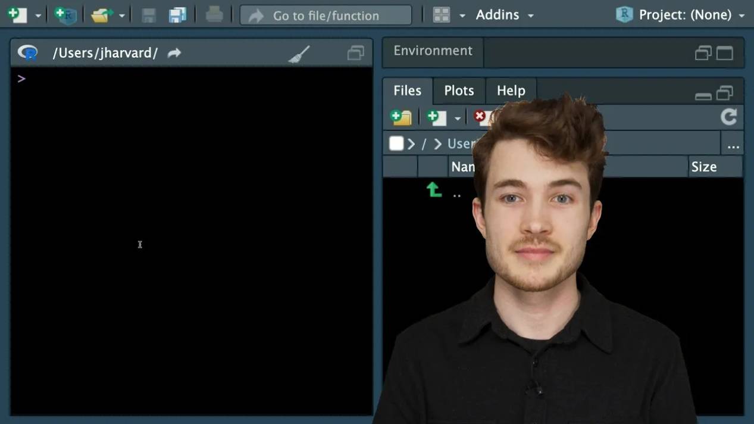Click the Open File folder icon
Screen dimensions: 754x424
[102, 15]
